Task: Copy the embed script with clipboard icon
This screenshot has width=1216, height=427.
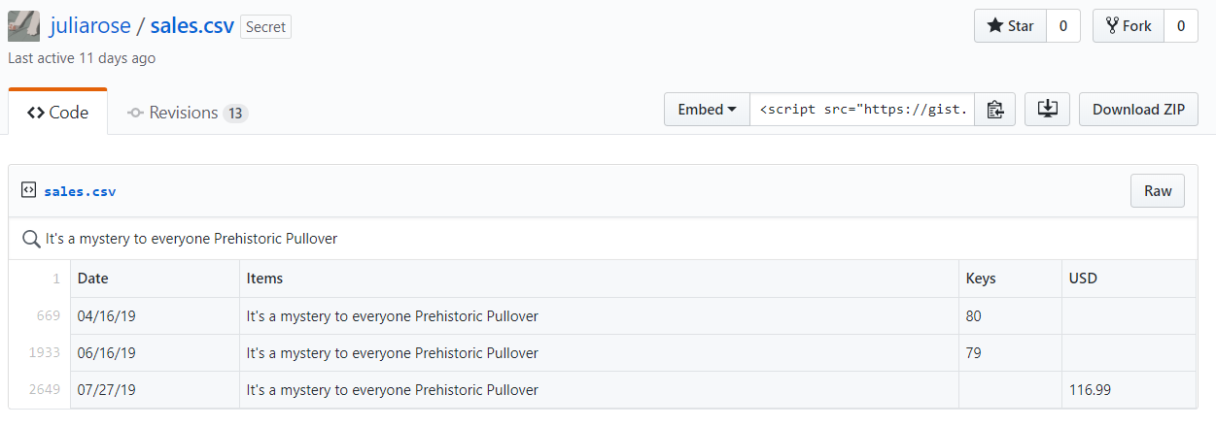Action: tap(995, 110)
